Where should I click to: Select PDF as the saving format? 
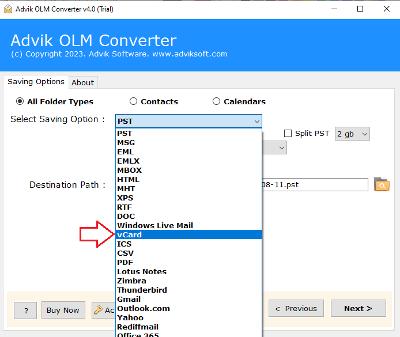(x=189, y=262)
